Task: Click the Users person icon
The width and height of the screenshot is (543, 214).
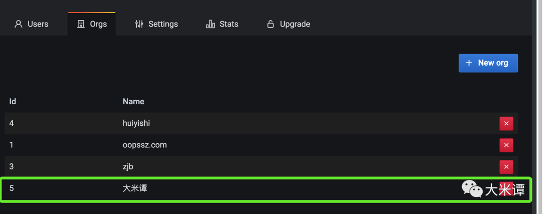Action: 19,24
